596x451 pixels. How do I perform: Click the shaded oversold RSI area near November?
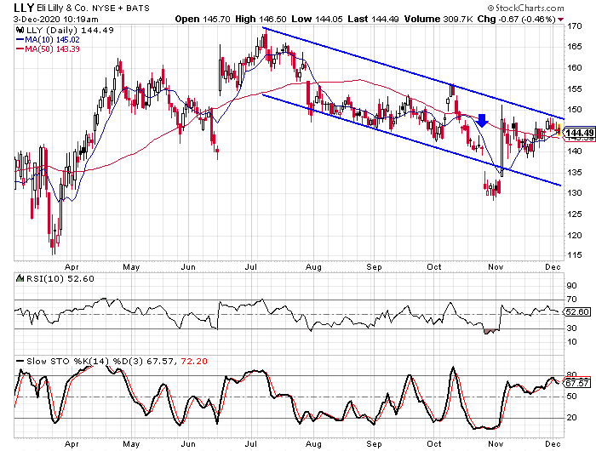click(x=490, y=331)
